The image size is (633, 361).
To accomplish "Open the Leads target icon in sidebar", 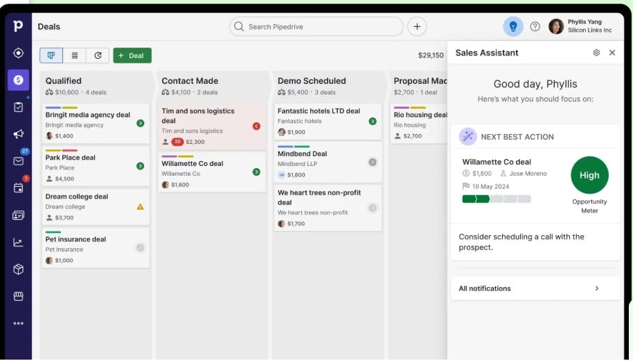I will point(18,53).
